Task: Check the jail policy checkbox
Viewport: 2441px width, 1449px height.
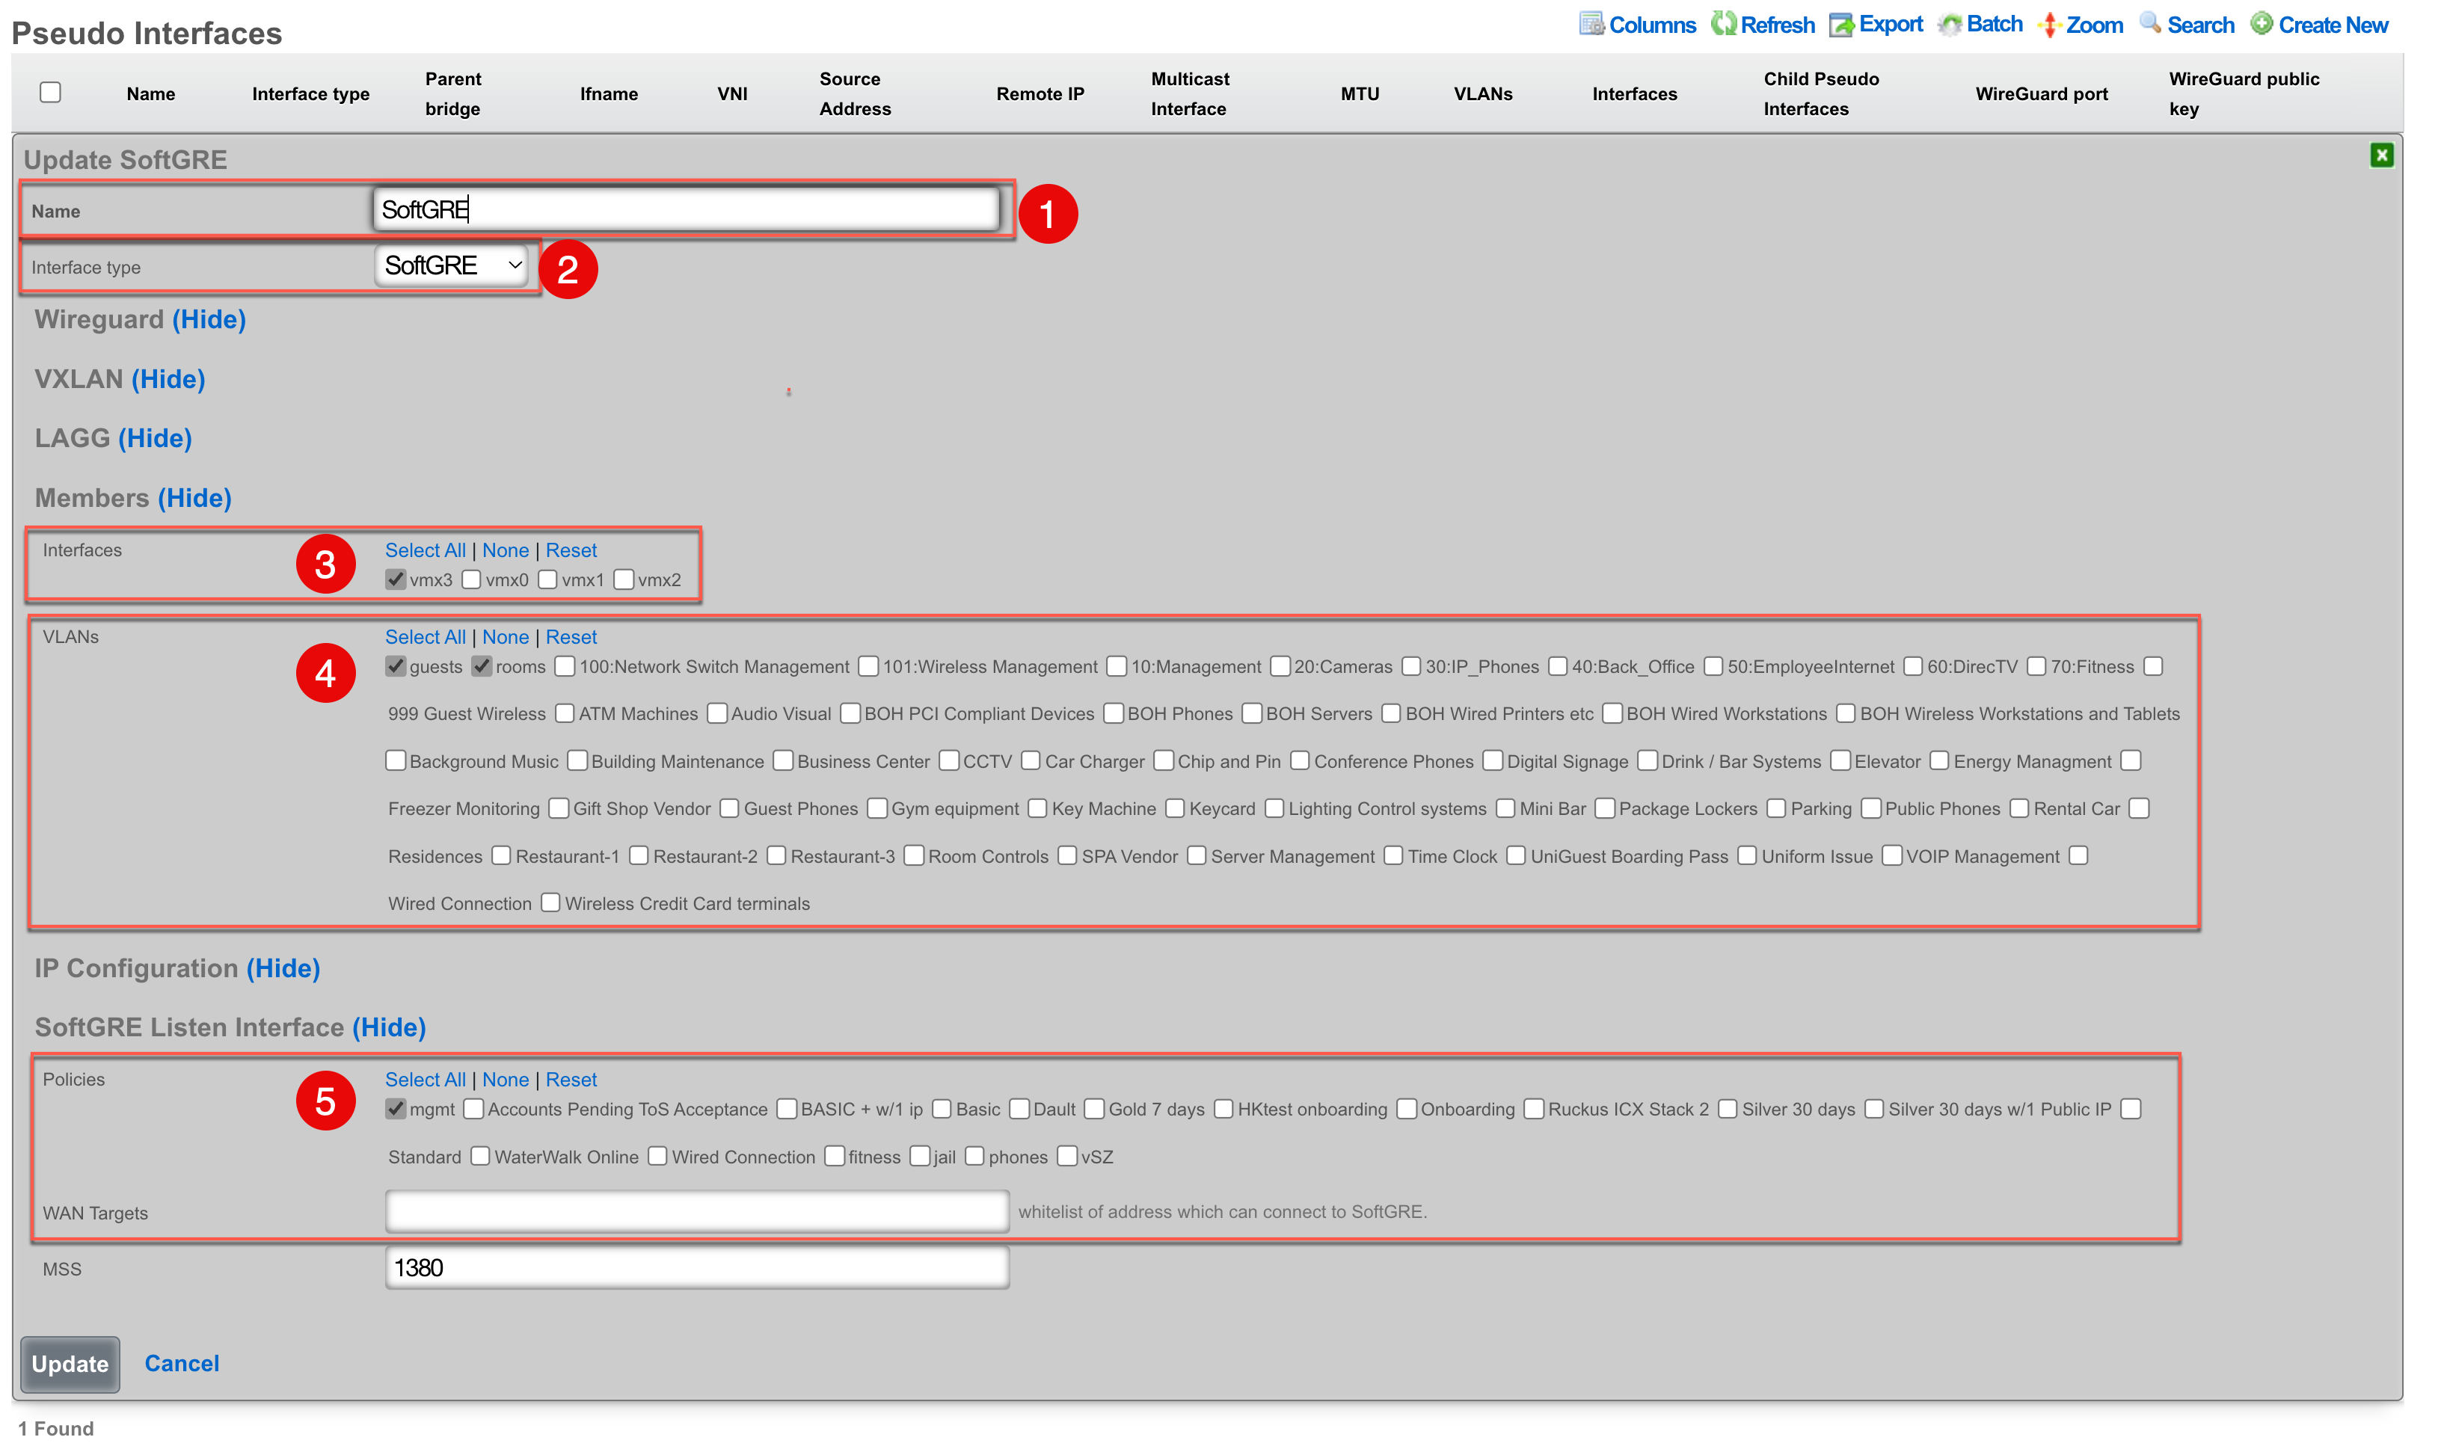Action: (x=920, y=1156)
